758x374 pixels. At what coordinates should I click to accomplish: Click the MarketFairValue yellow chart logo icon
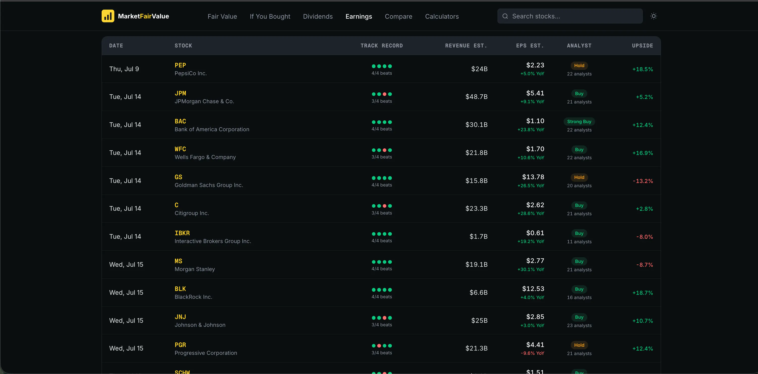108,16
